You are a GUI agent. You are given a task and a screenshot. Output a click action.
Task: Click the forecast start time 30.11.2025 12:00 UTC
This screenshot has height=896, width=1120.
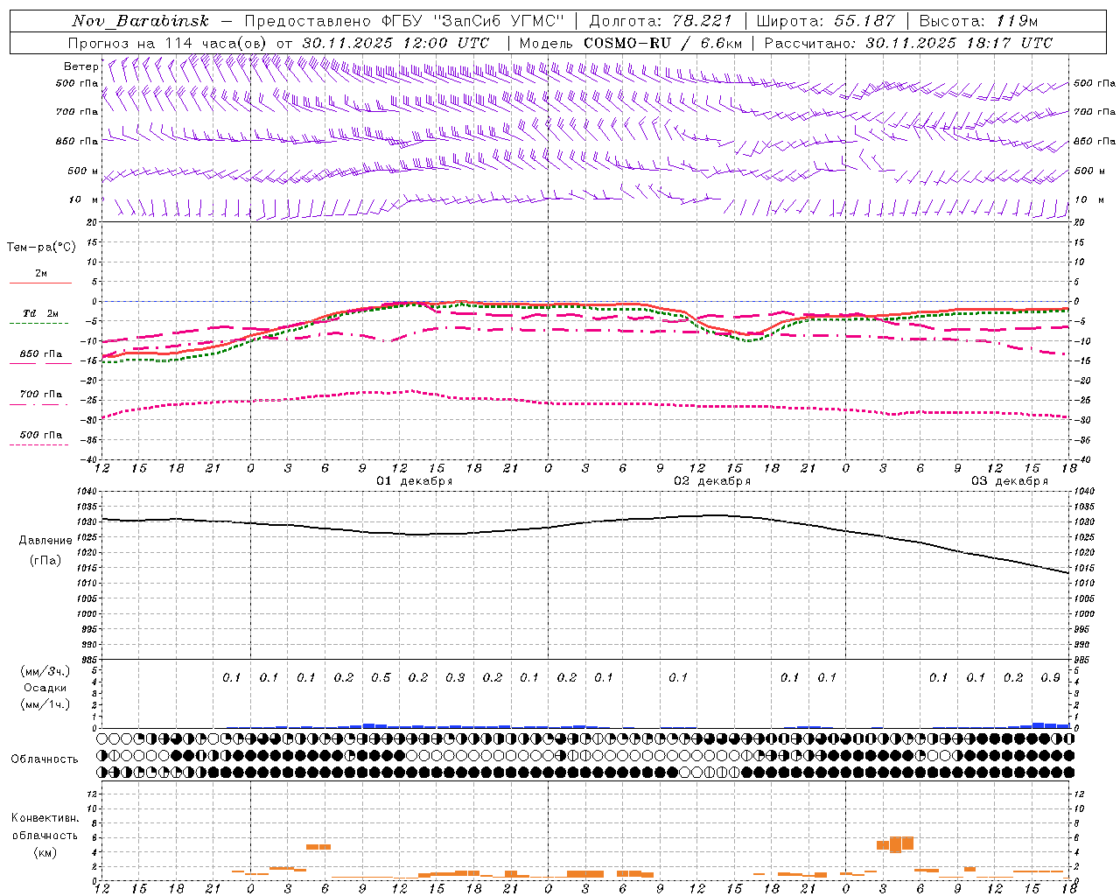(396, 43)
